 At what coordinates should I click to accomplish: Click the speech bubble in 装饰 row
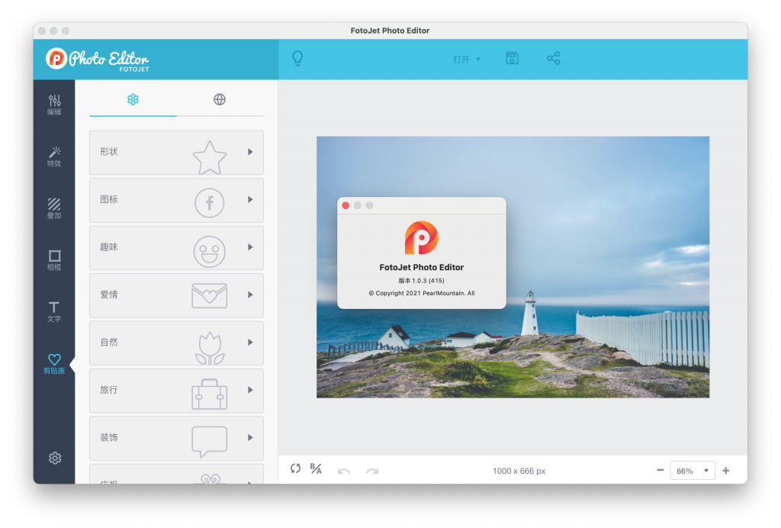coord(209,441)
